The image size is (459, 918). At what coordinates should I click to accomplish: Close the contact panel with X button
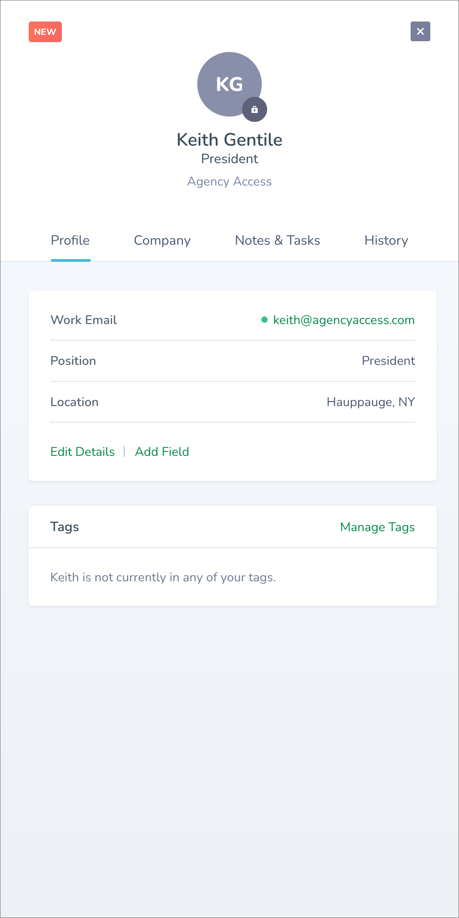[420, 31]
